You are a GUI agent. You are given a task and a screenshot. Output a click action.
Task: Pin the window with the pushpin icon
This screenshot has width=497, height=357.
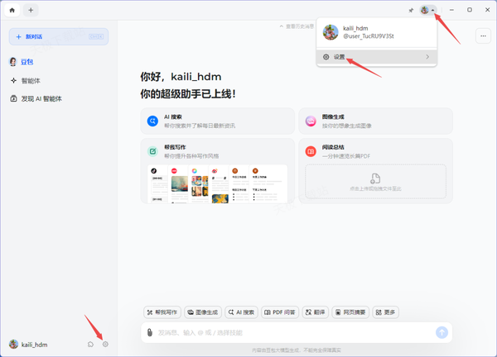411,11
